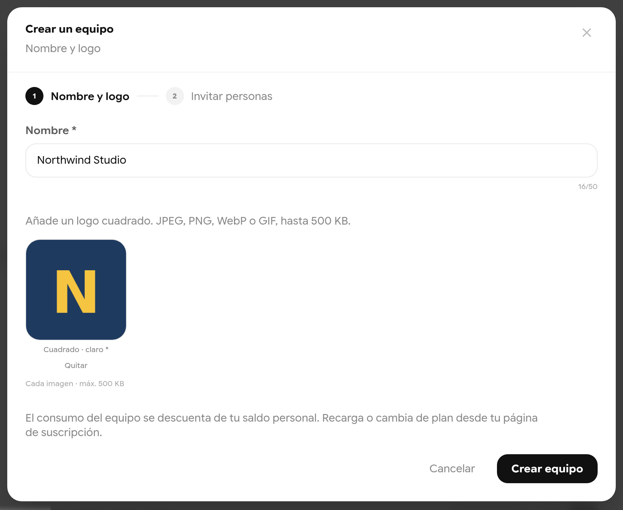Image resolution: width=623 pixels, height=510 pixels.
Task: Click the Nombre input field
Action: (311, 160)
